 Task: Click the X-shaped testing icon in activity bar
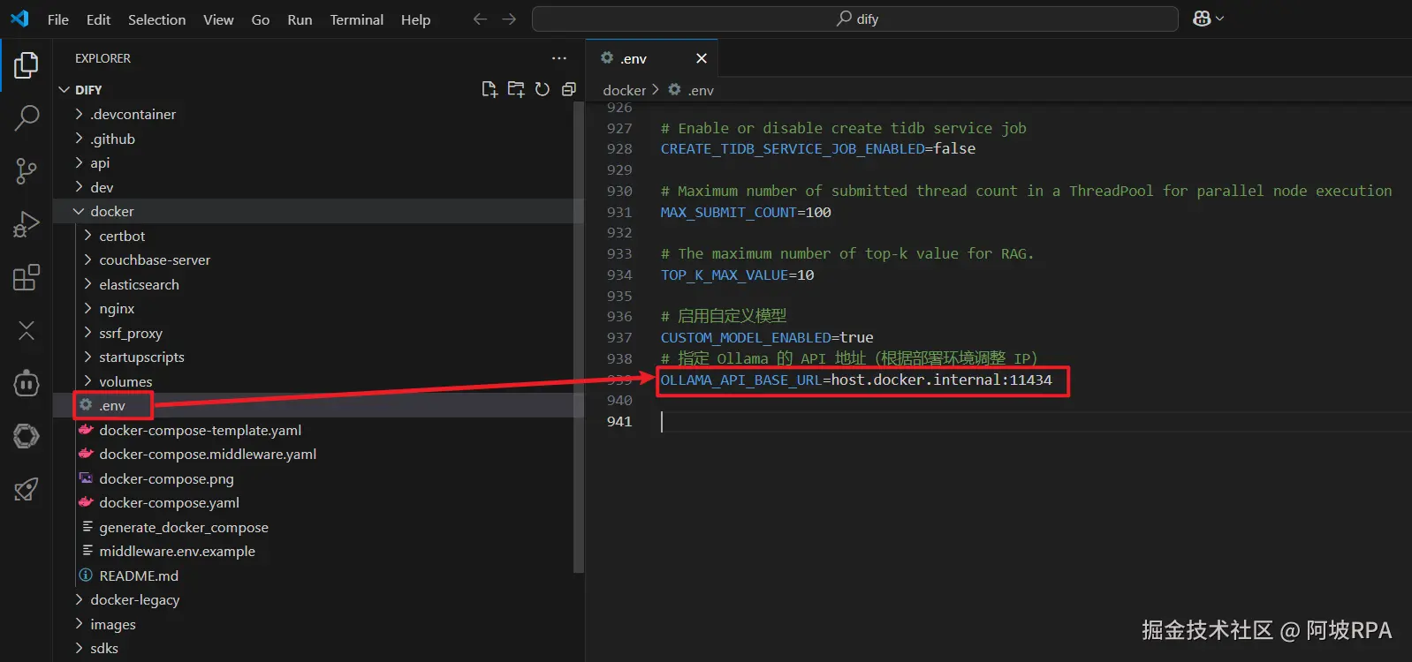click(27, 330)
